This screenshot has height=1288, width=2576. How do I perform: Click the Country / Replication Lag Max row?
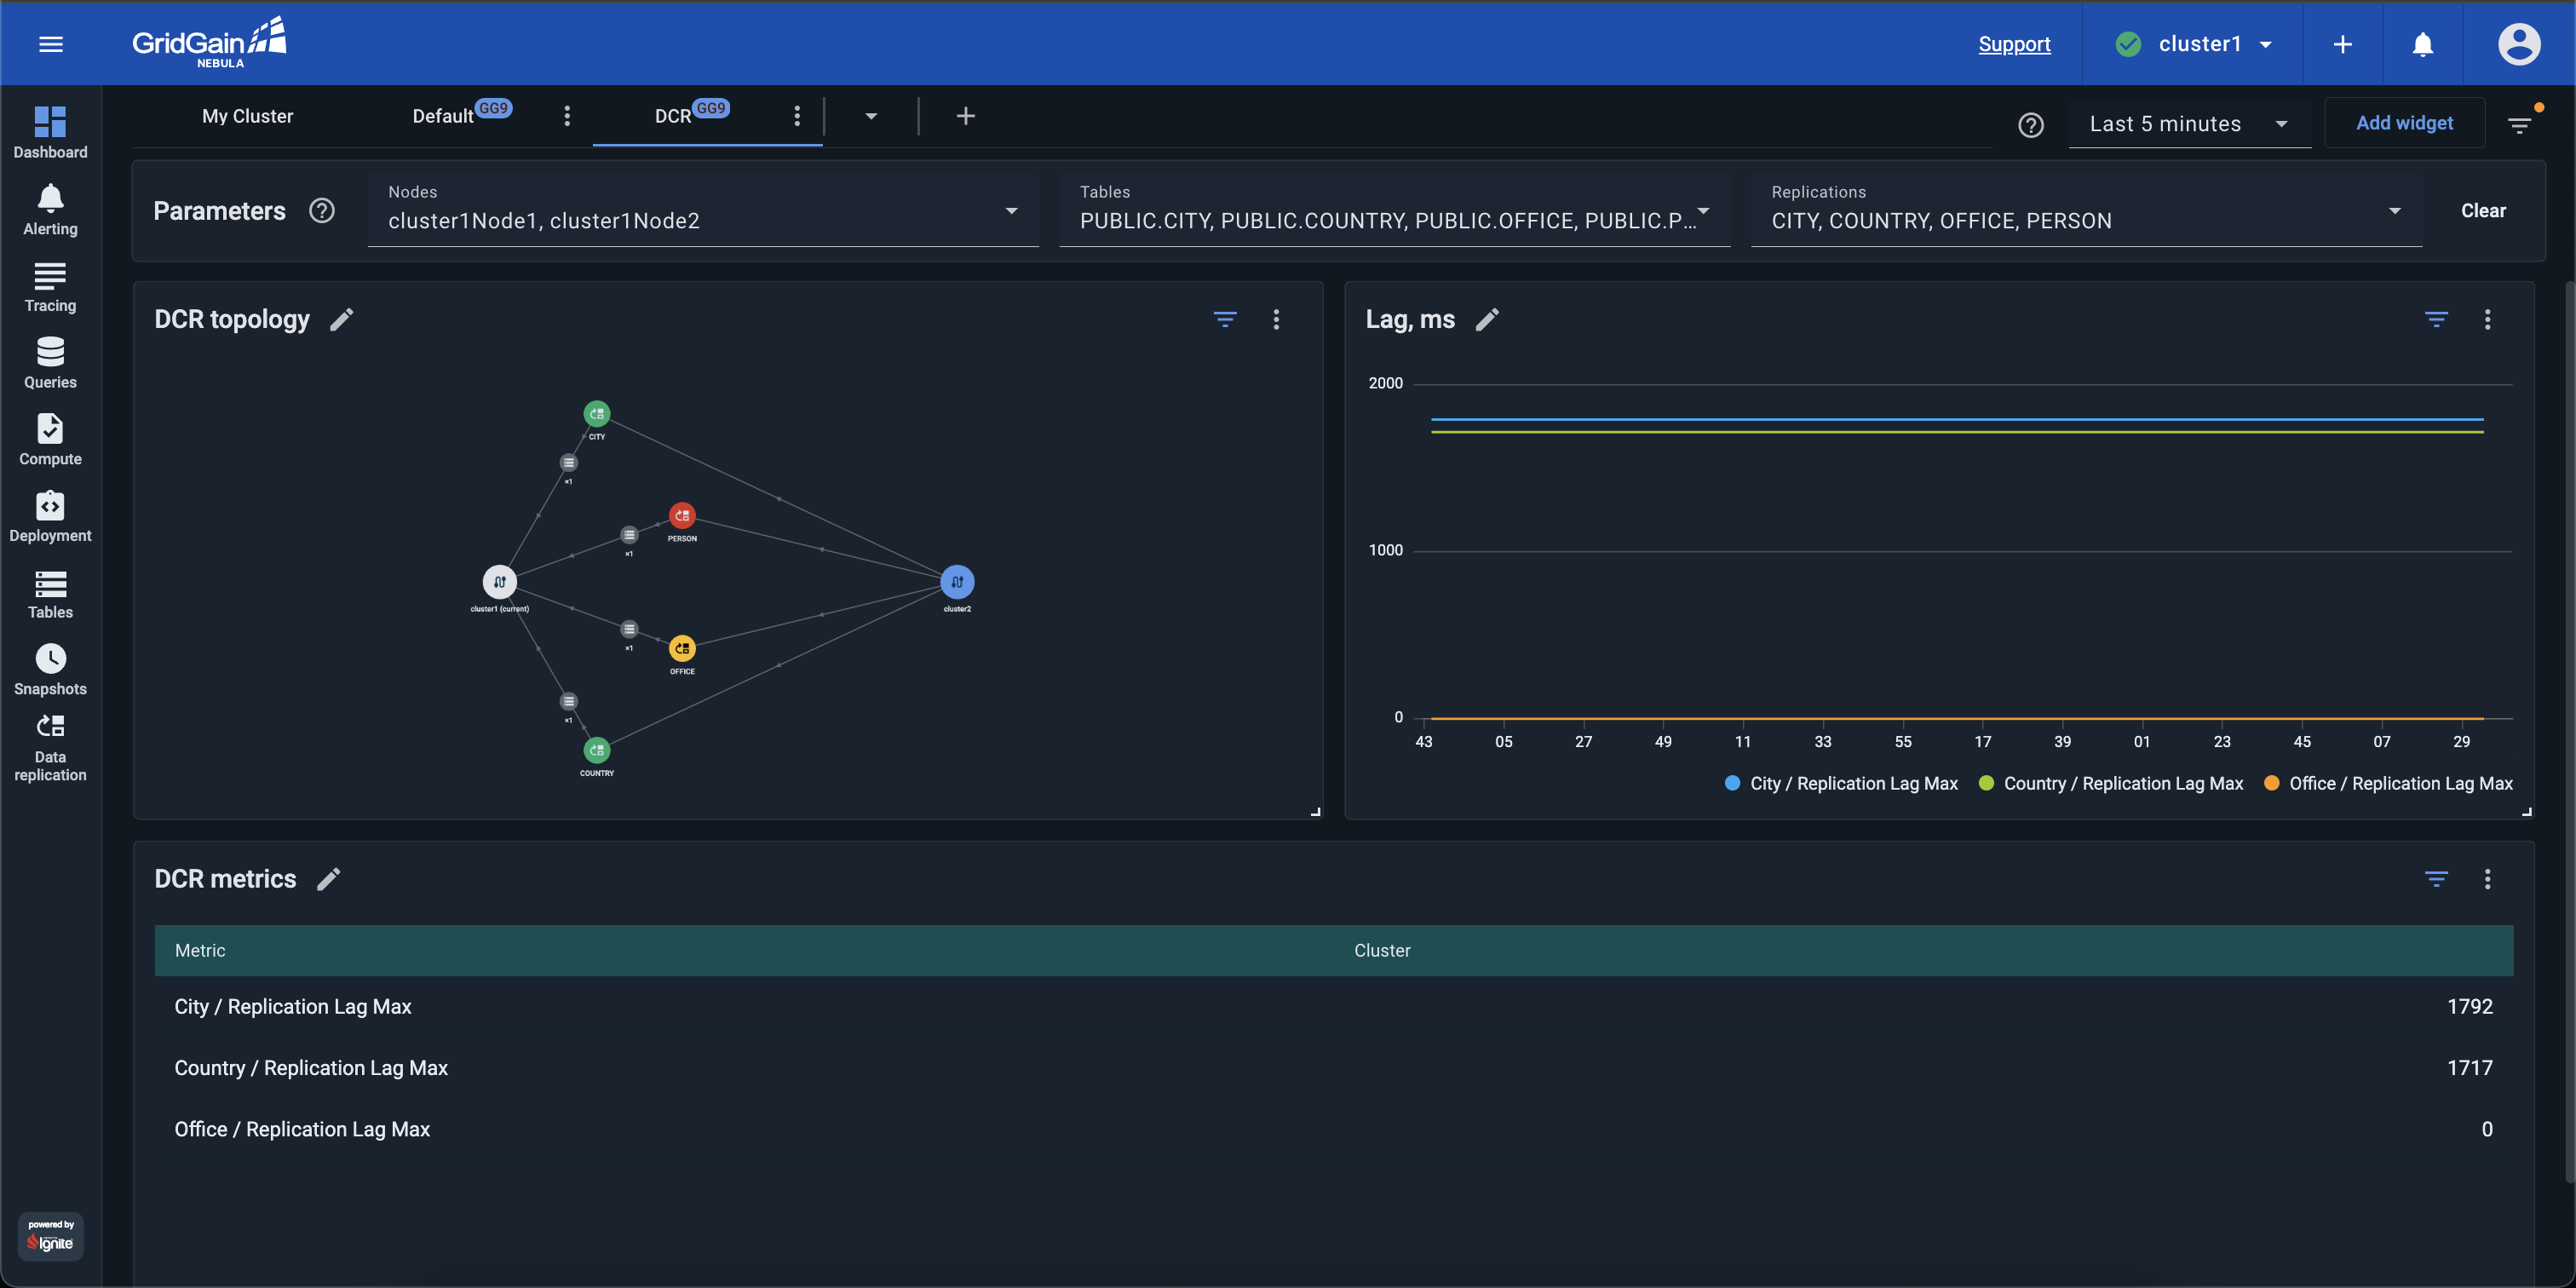click(x=1333, y=1068)
